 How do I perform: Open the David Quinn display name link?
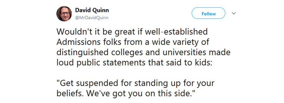[x=92, y=10]
